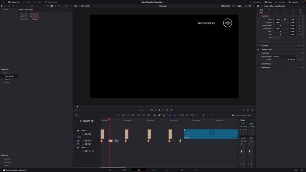Toggle Linked Selection chain icon
Screen dimensions: 306x172
tap(159, 115)
